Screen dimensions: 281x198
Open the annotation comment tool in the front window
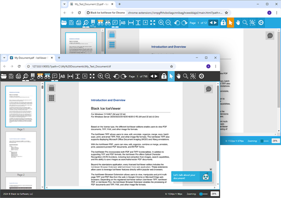pos(55,76)
